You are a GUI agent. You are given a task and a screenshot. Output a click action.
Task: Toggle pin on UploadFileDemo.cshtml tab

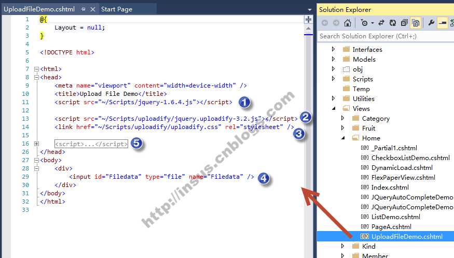[84, 9]
